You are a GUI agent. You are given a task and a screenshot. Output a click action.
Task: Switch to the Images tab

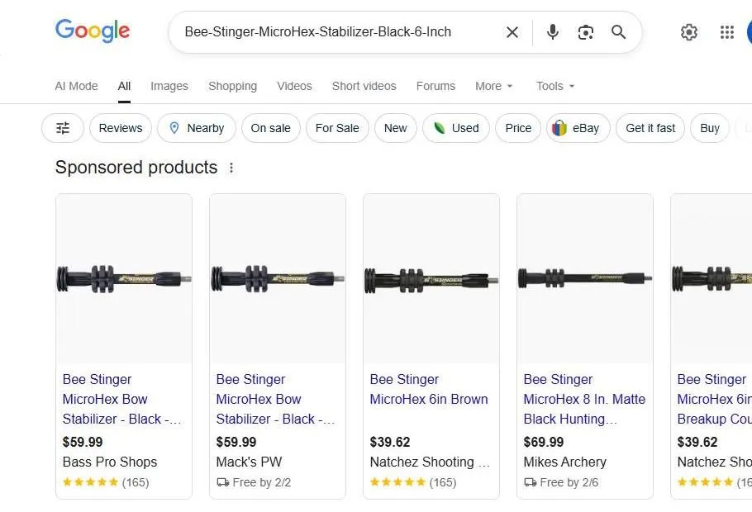(169, 86)
